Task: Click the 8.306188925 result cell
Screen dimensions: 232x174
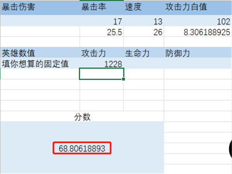Action: (197, 32)
